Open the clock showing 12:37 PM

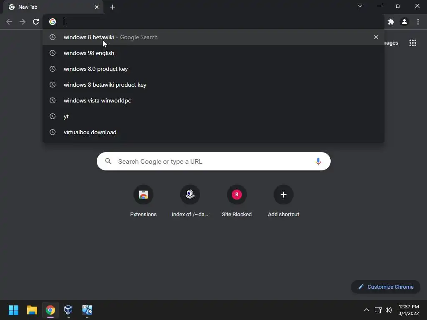click(409, 310)
